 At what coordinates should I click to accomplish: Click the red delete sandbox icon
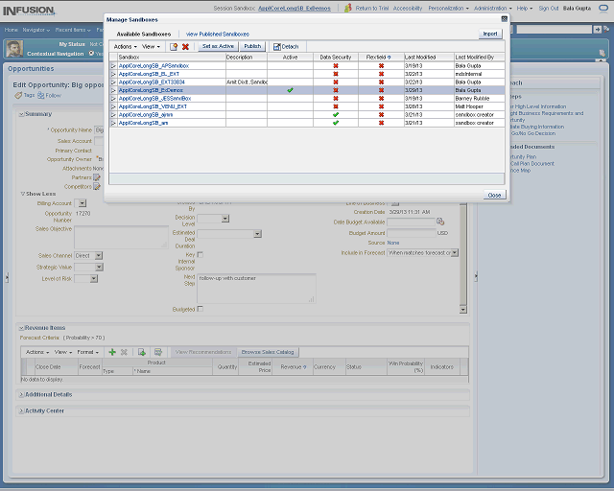(185, 46)
